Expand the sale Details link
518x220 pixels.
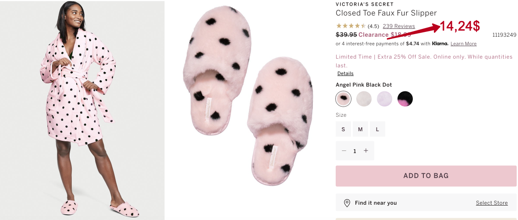[345, 73]
